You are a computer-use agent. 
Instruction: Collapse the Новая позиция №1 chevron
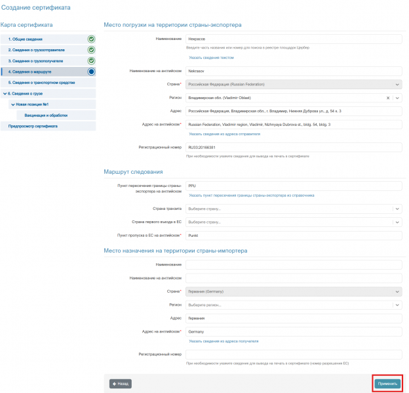(x=13, y=104)
